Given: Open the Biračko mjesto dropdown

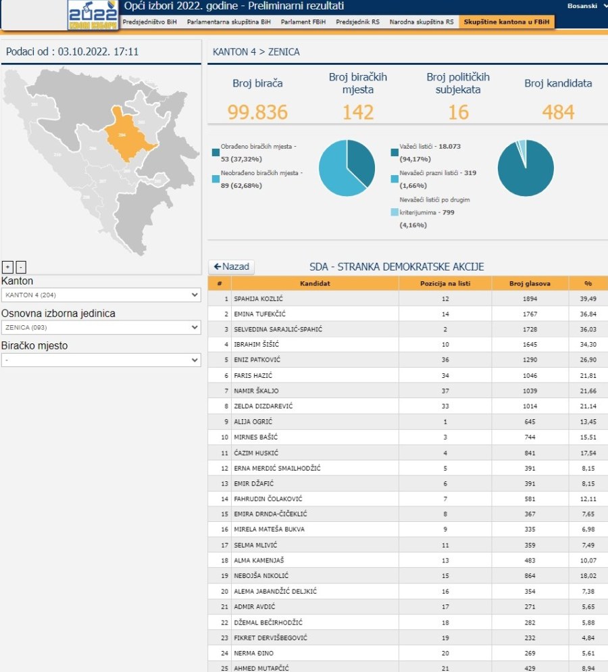Looking at the screenshot, I should (x=101, y=360).
